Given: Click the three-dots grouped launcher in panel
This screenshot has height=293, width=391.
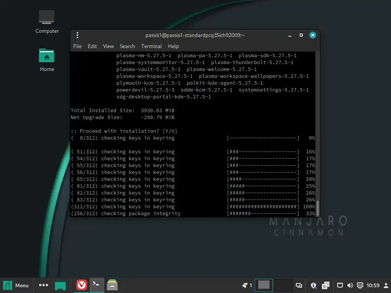Looking at the screenshot, I should tap(44, 285).
